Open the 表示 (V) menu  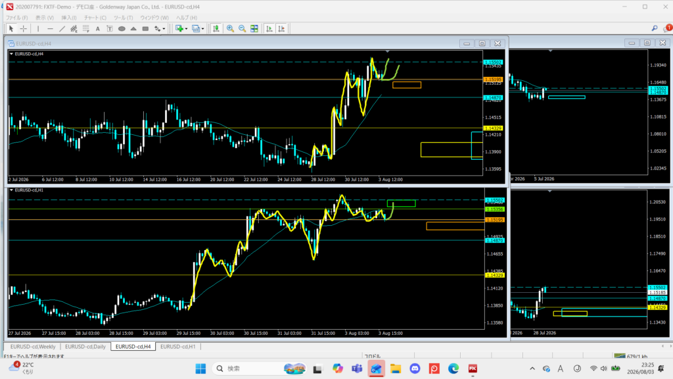click(45, 18)
